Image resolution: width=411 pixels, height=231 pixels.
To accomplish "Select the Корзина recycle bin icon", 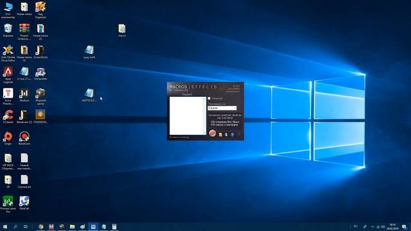I will pos(8,30).
